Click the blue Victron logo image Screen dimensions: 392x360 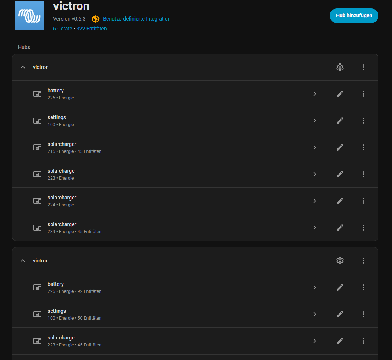[30, 16]
